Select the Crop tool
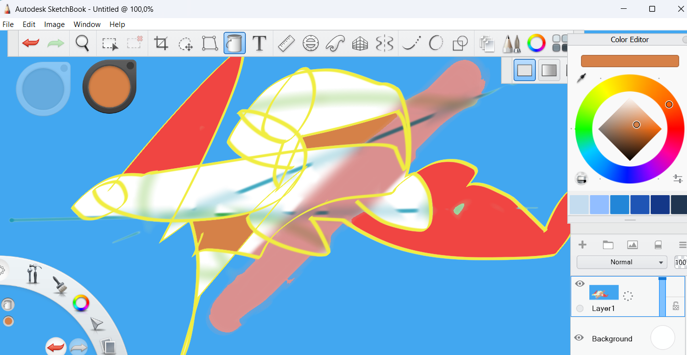687x355 pixels. click(161, 43)
